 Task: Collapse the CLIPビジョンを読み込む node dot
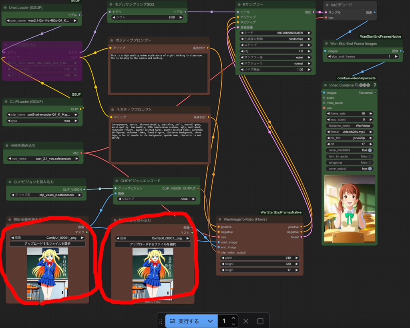click(10, 182)
